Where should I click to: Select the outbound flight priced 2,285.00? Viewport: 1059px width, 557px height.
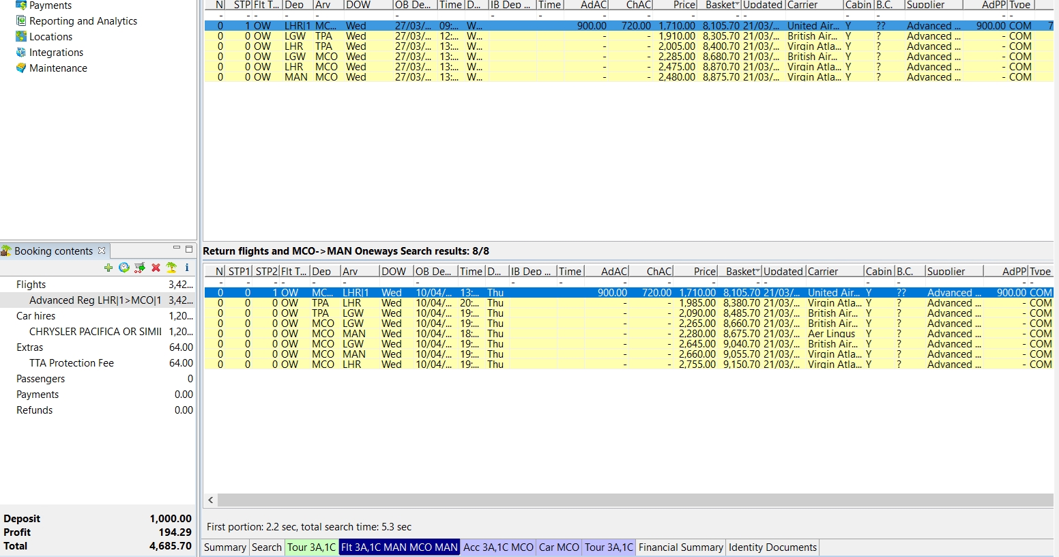pyautogui.click(x=628, y=56)
